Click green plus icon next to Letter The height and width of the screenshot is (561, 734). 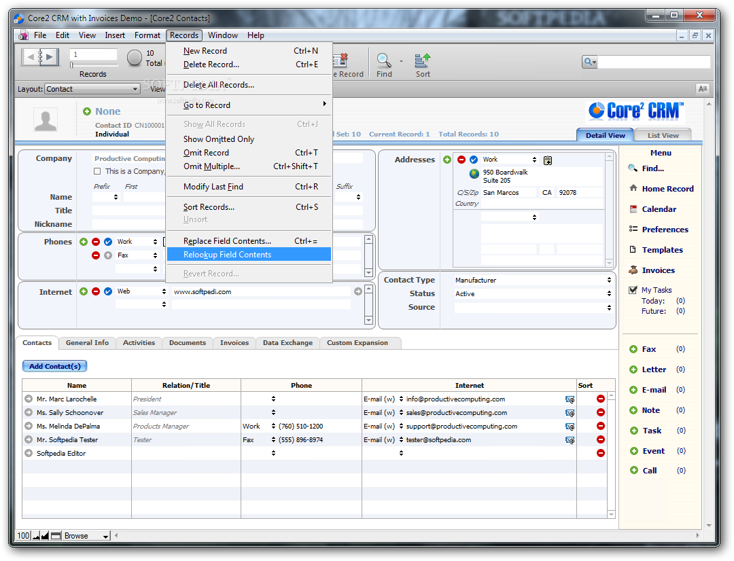[x=633, y=369]
